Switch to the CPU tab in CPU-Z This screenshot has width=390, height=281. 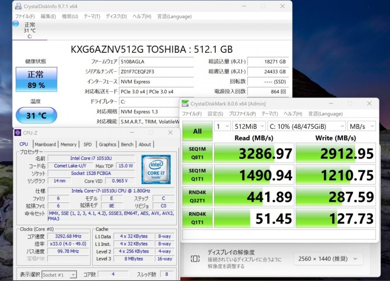click(x=24, y=144)
